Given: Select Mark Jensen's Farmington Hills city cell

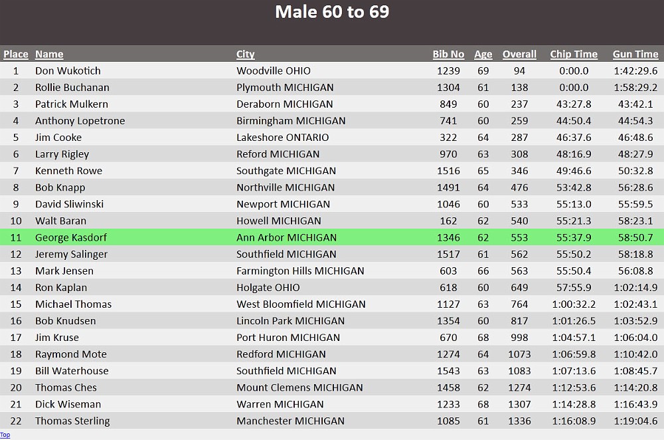Looking at the screenshot, I should click(x=300, y=271).
